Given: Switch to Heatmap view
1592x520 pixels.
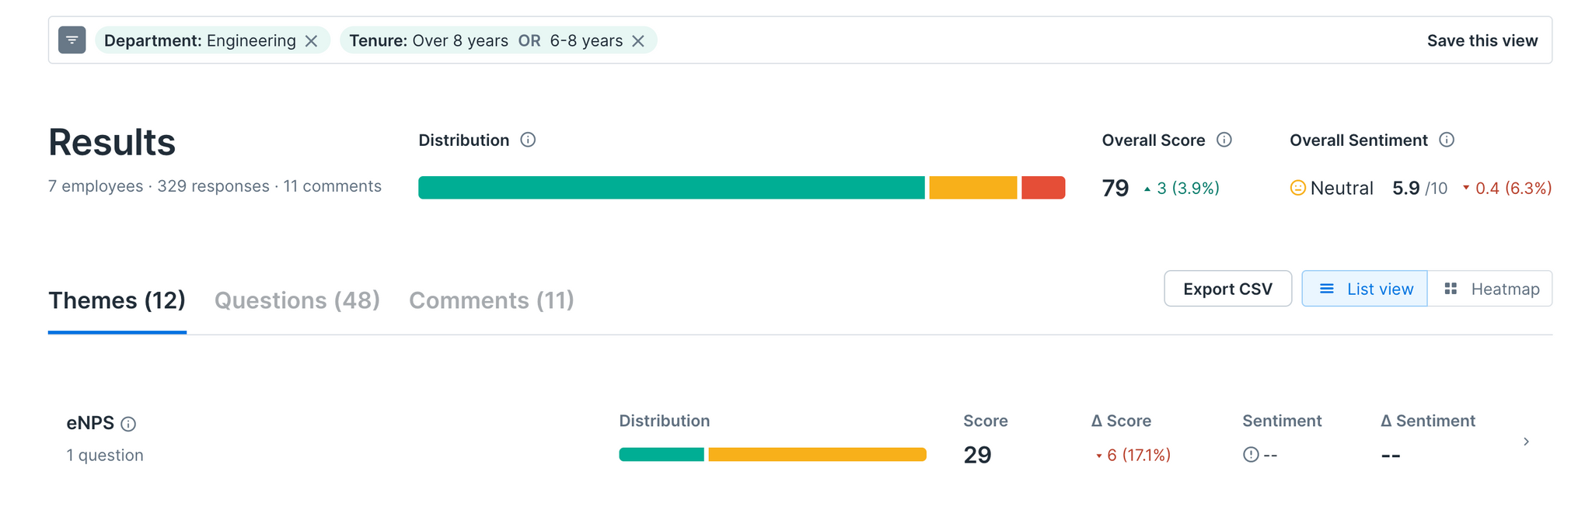Looking at the screenshot, I should [x=1490, y=289].
